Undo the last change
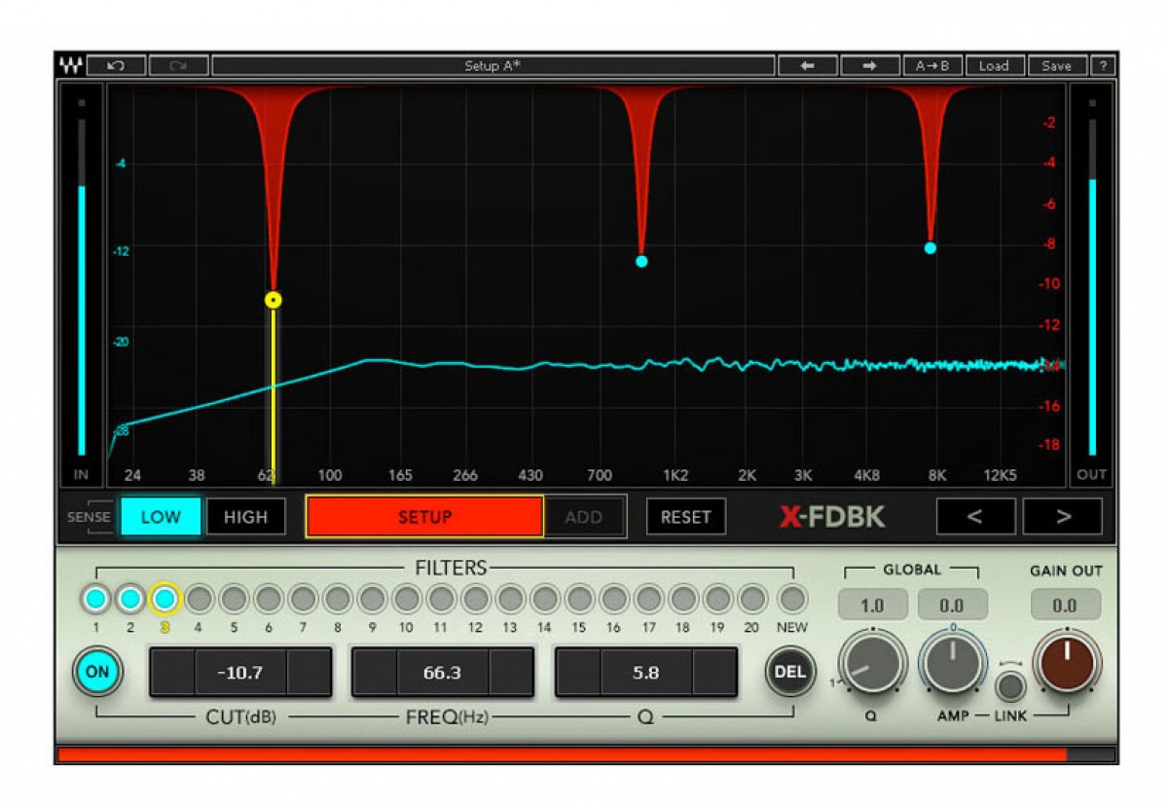The height and width of the screenshot is (809, 1168). [x=116, y=66]
